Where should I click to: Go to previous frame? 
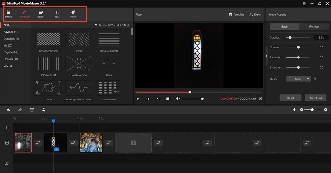click(148, 99)
